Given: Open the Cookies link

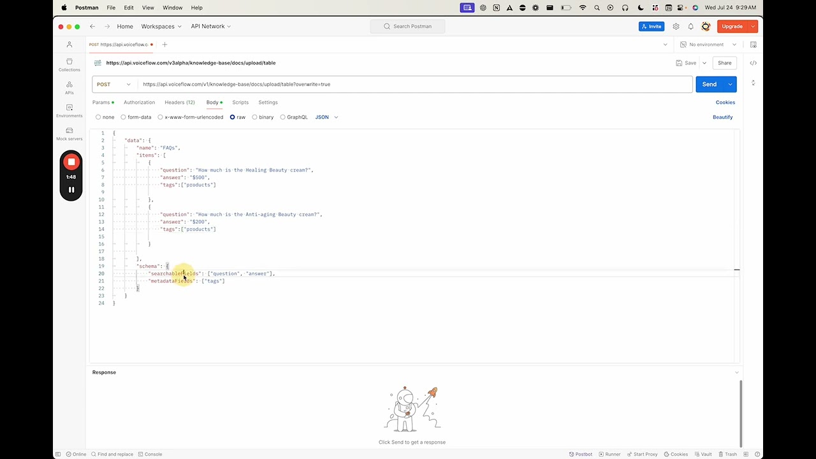Looking at the screenshot, I should point(725,102).
